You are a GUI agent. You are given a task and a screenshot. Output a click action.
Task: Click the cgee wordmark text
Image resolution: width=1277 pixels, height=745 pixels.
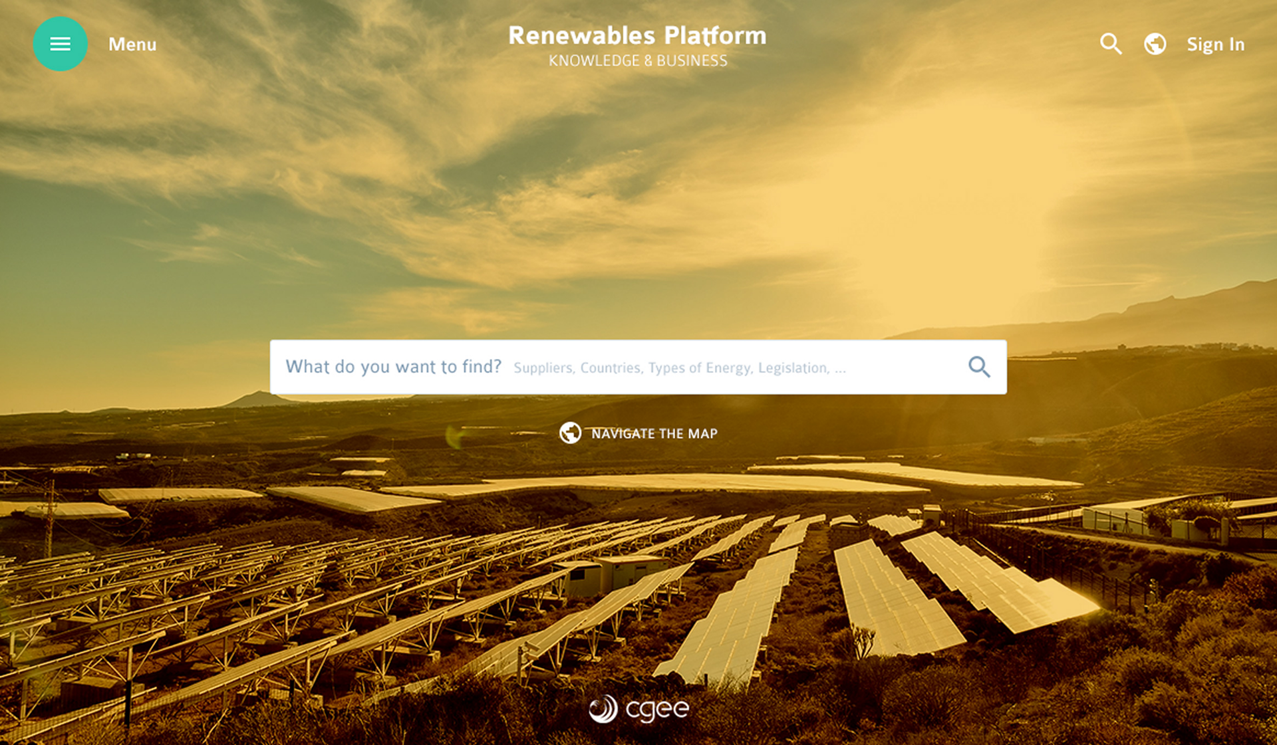click(657, 710)
